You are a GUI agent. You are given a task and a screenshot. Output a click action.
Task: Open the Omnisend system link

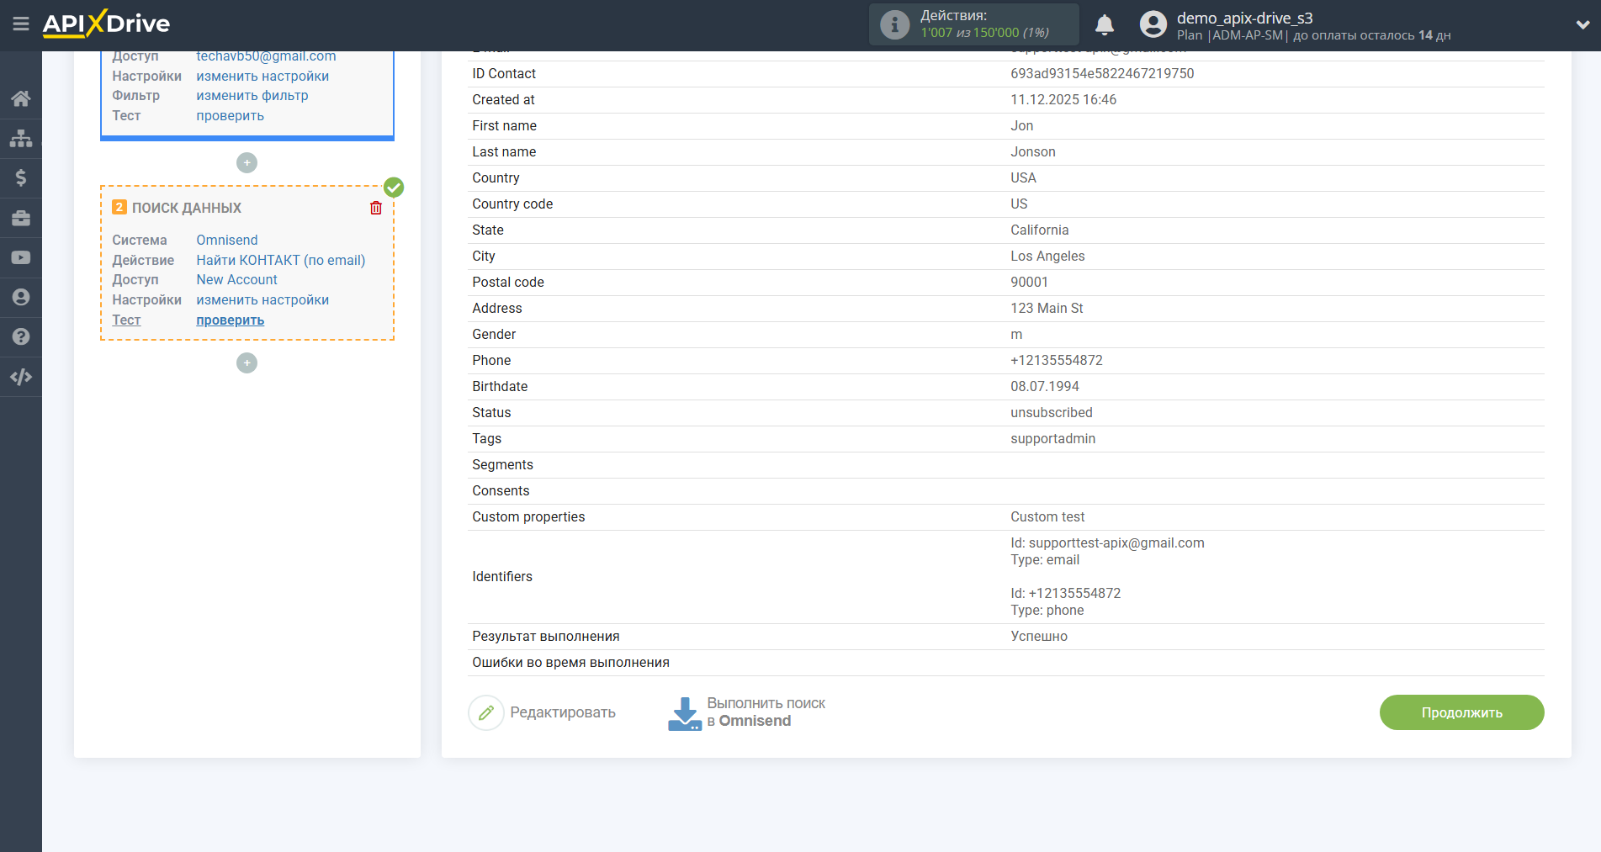tap(227, 240)
